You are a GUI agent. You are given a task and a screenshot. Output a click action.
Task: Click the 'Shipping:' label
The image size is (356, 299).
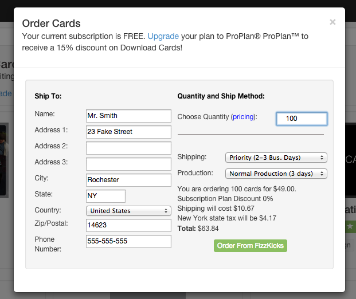click(x=192, y=157)
